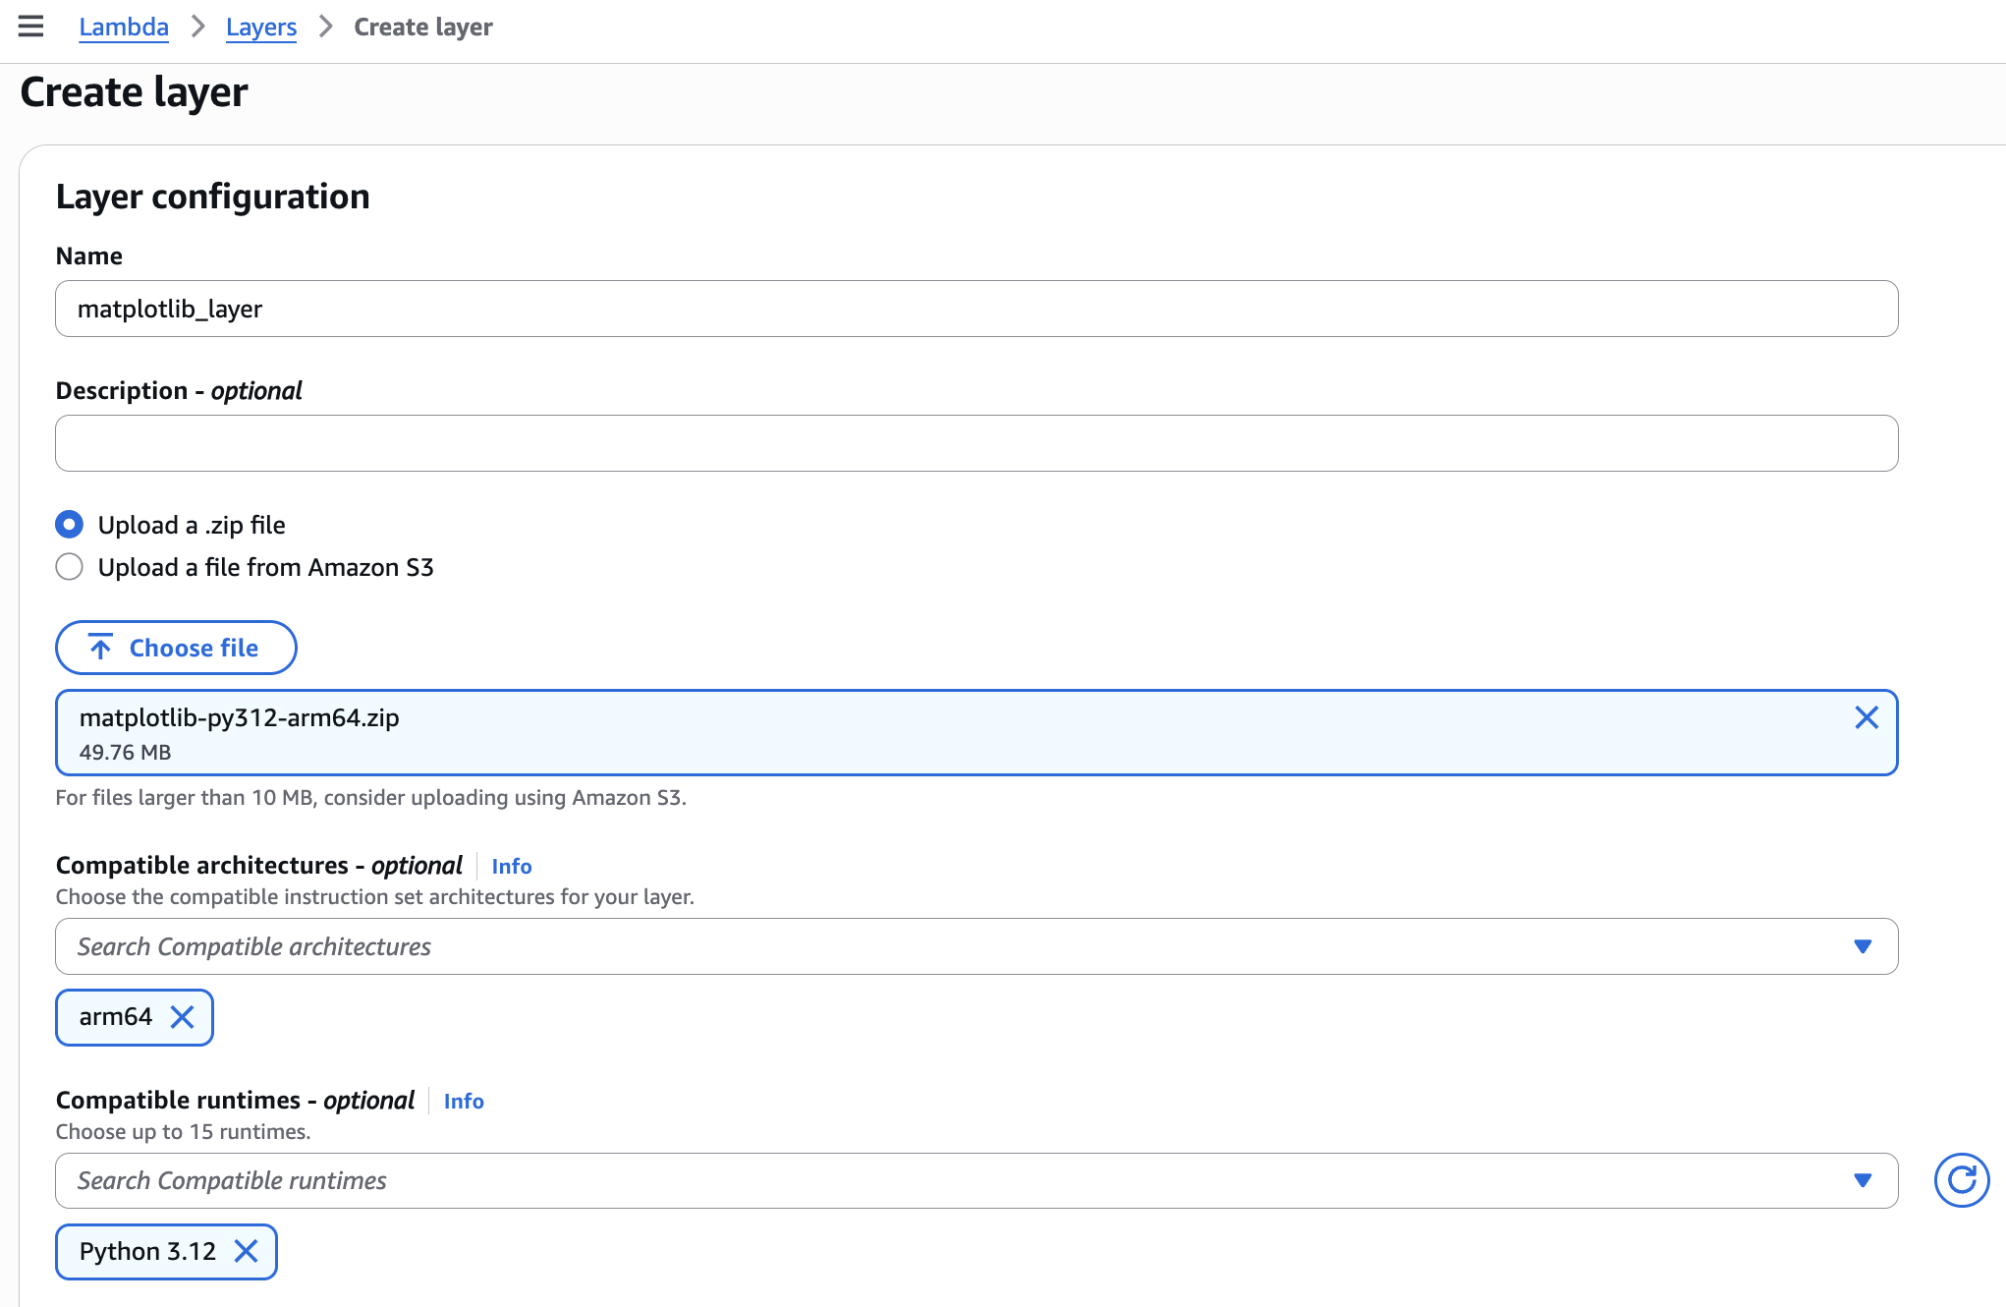Click the upload arrow in Choose file
The image size is (2006, 1307).
(x=100, y=648)
